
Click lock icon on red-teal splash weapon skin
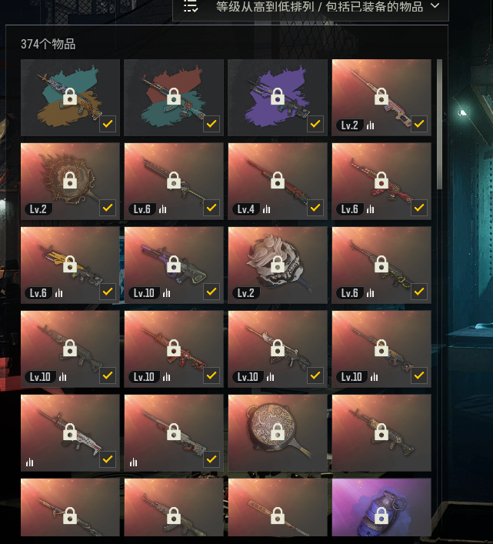(x=174, y=96)
